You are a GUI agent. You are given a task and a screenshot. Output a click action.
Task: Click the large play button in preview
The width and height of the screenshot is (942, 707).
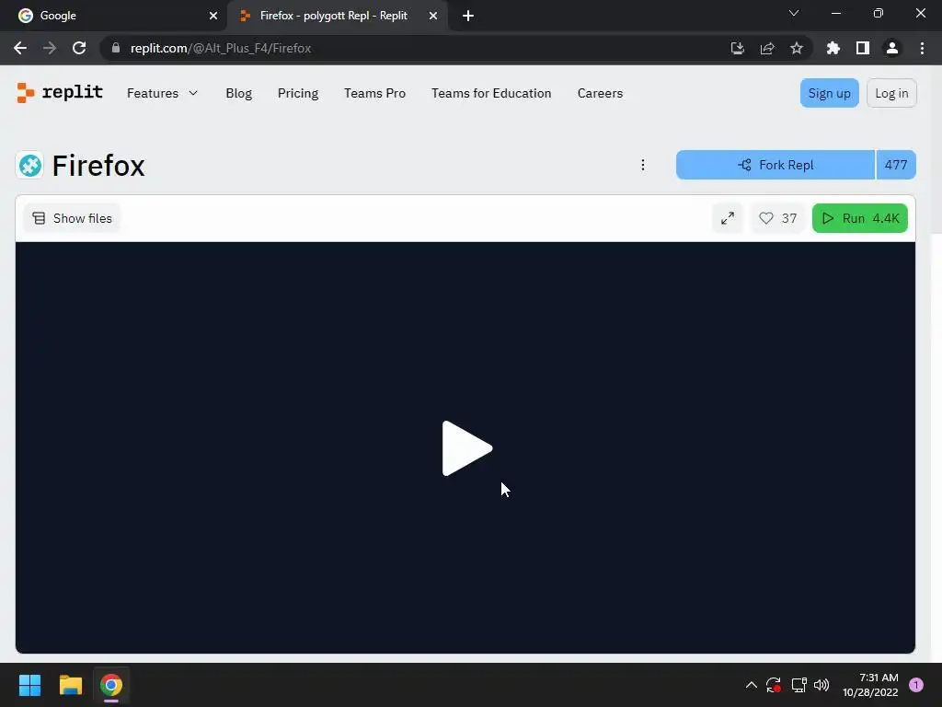(466, 448)
